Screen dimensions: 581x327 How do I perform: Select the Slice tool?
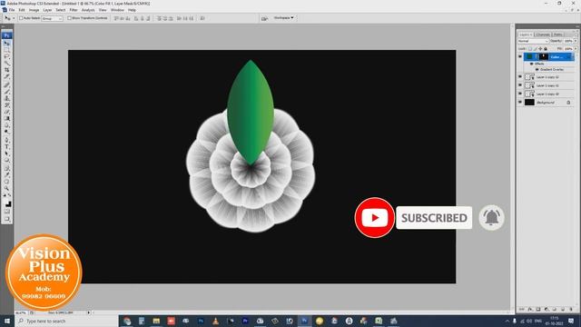point(7,76)
